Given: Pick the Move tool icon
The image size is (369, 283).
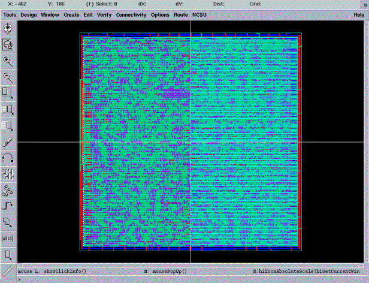Looking at the screenshot, I should click(x=8, y=125).
